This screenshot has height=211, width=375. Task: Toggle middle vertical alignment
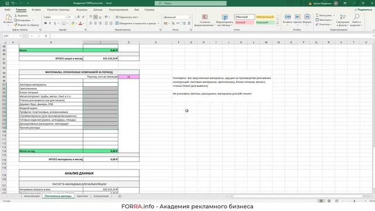tap(96, 17)
